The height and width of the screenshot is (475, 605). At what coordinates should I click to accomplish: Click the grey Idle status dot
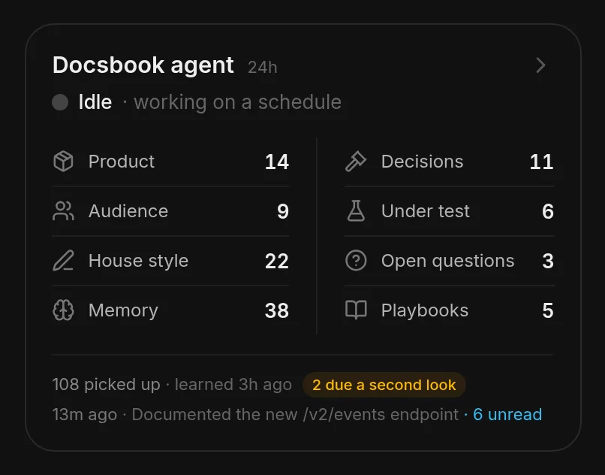pos(60,102)
